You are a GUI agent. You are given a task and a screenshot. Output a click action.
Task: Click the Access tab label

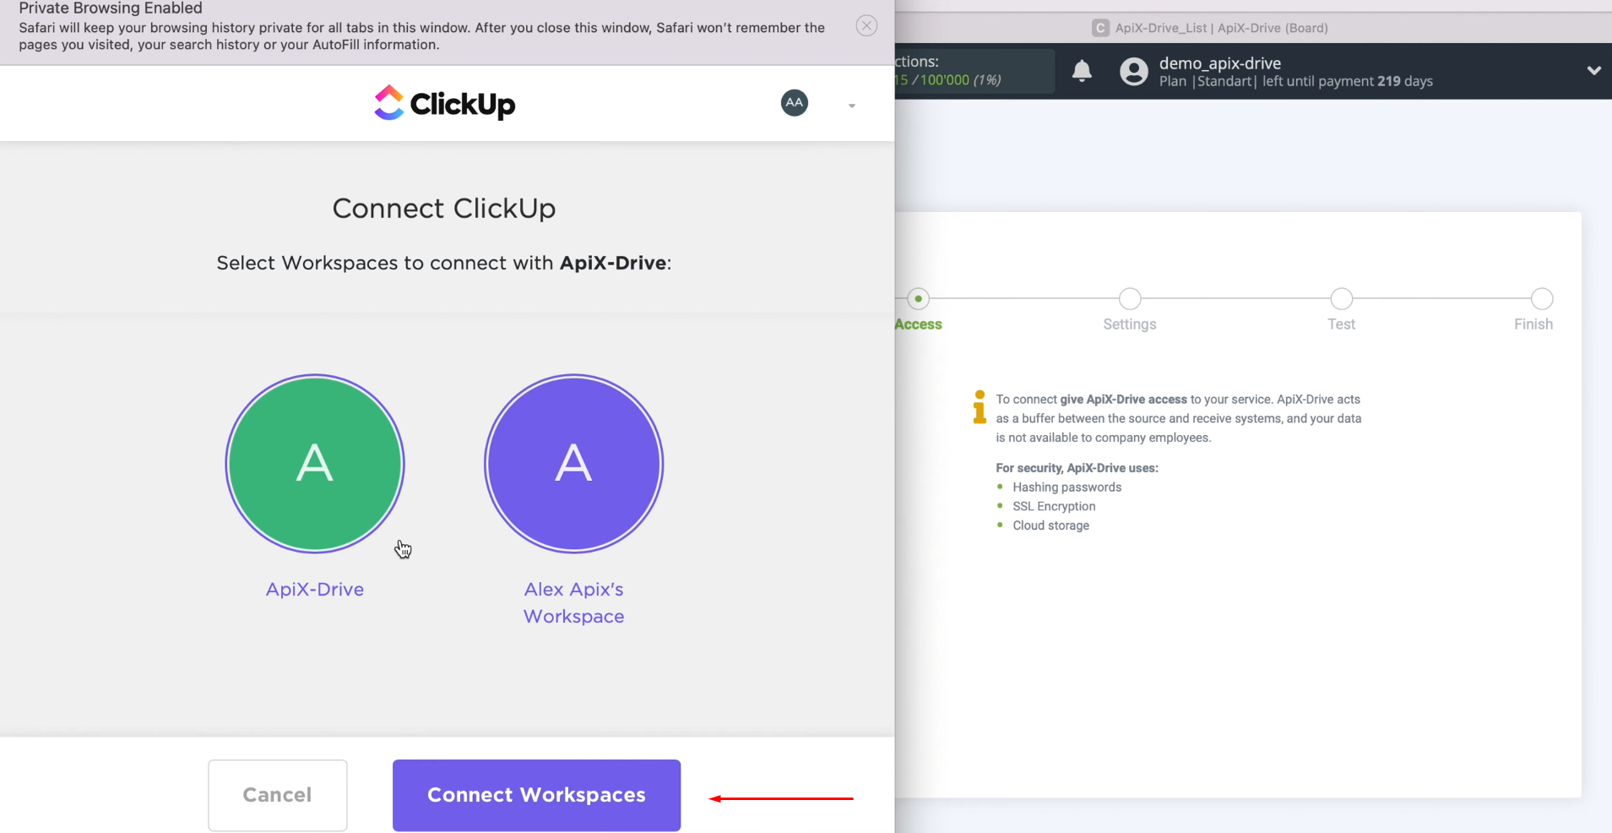click(917, 324)
